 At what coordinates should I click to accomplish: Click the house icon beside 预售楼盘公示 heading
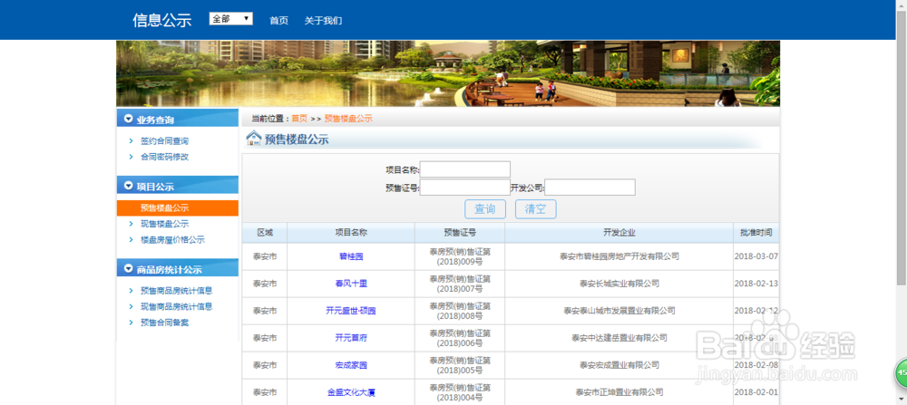pos(253,139)
